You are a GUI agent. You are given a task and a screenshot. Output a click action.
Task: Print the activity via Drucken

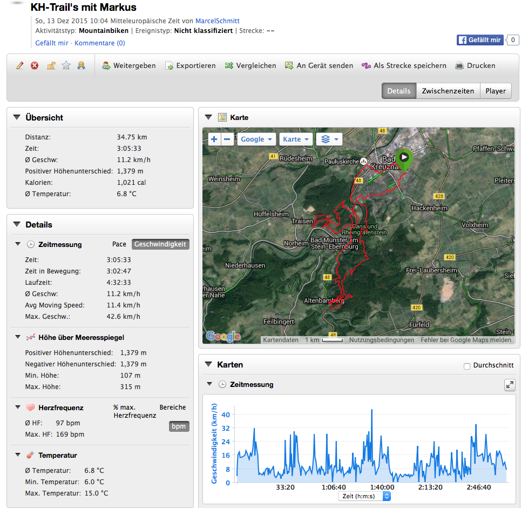coord(475,66)
